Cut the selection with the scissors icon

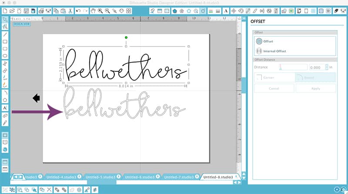(70, 11)
